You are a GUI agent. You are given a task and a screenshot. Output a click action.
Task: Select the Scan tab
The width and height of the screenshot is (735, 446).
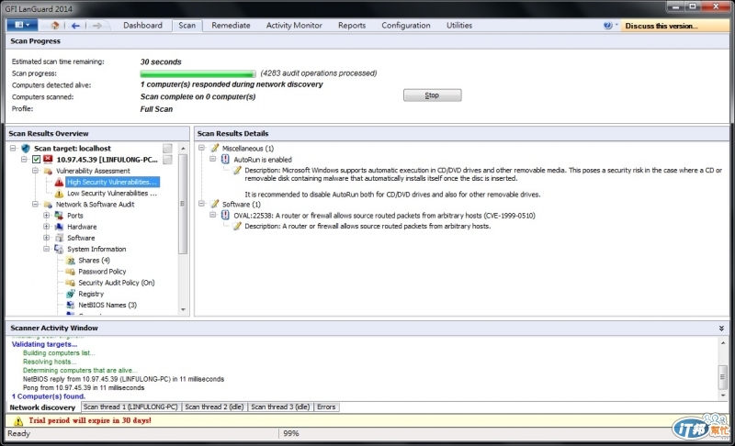click(187, 26)
